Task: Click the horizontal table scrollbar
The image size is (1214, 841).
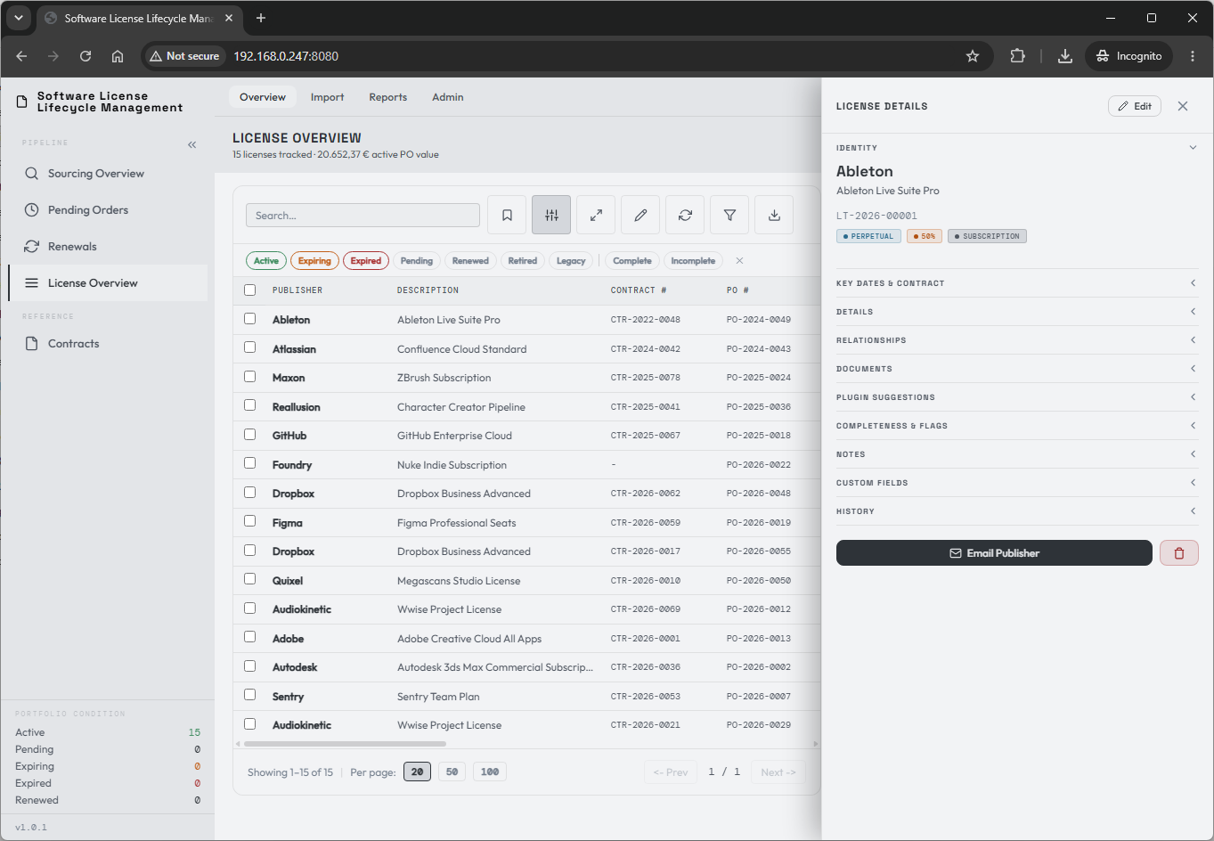Action: [345, 744]
